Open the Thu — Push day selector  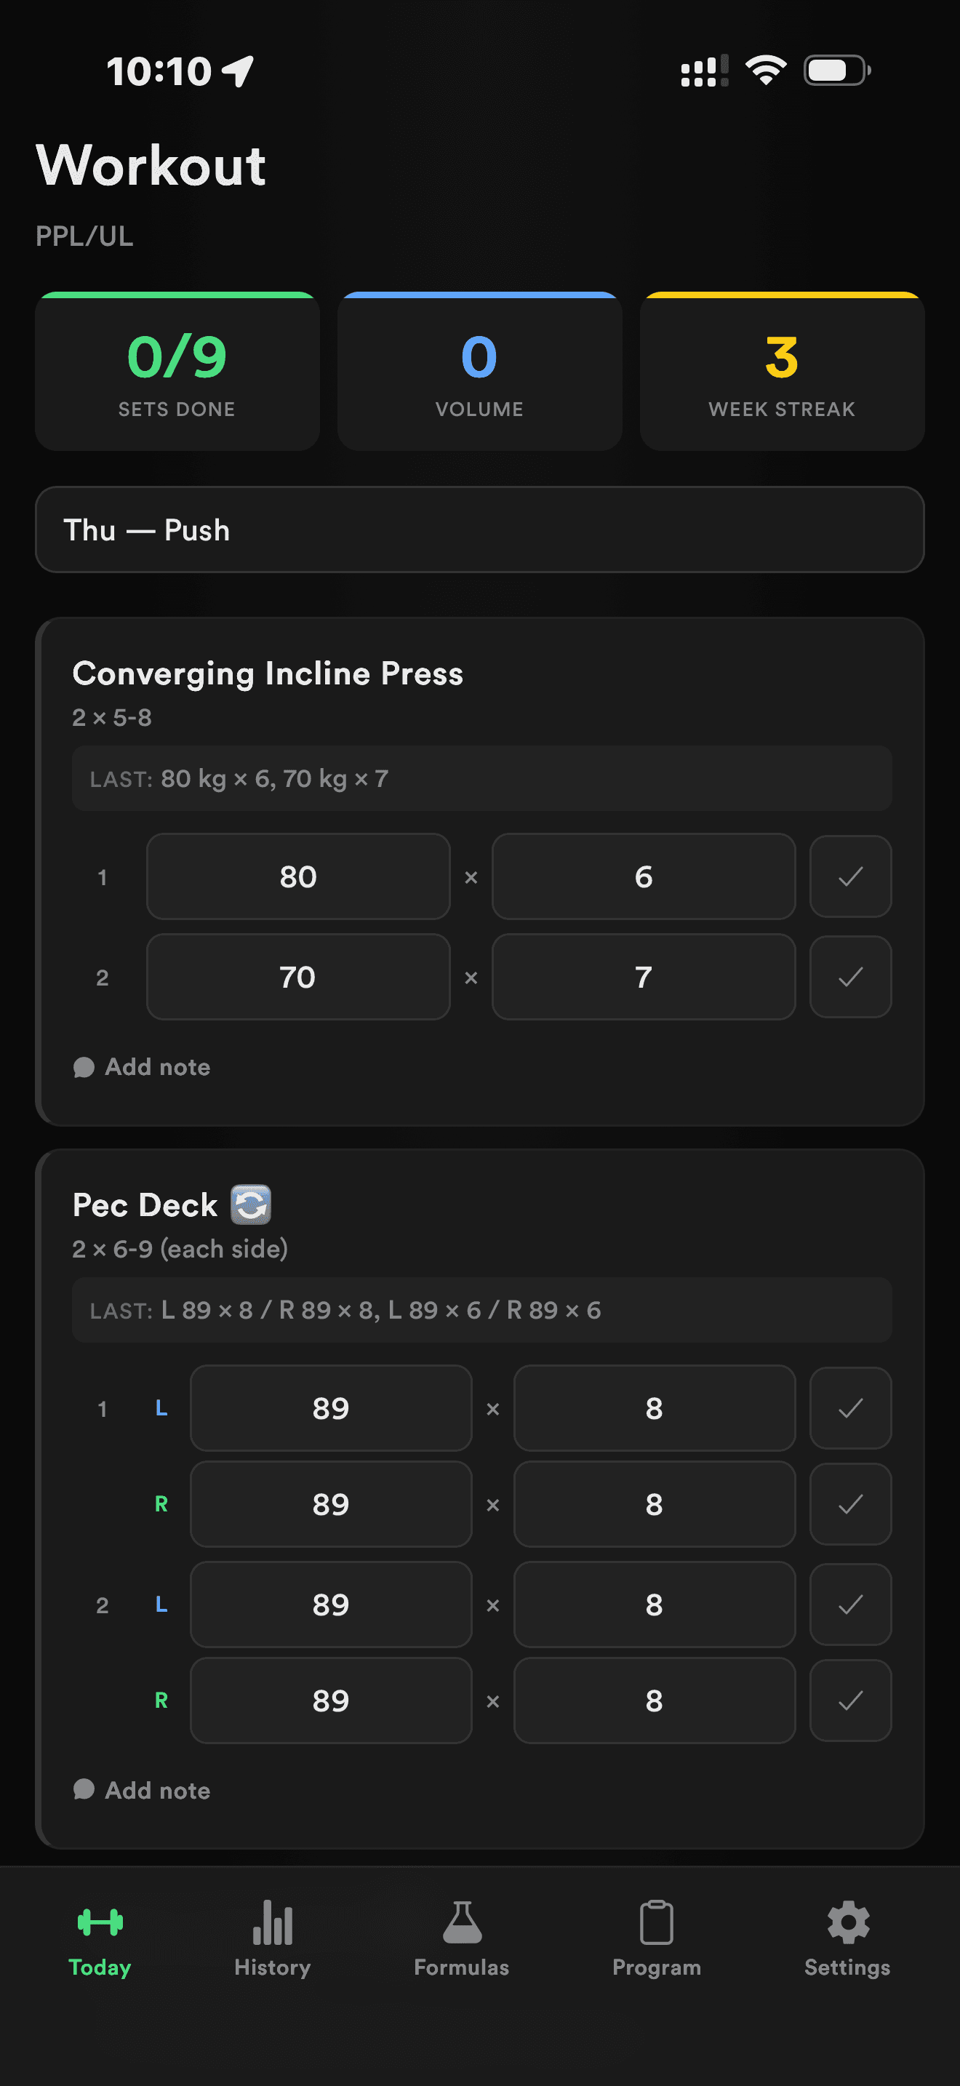point(480,530)
